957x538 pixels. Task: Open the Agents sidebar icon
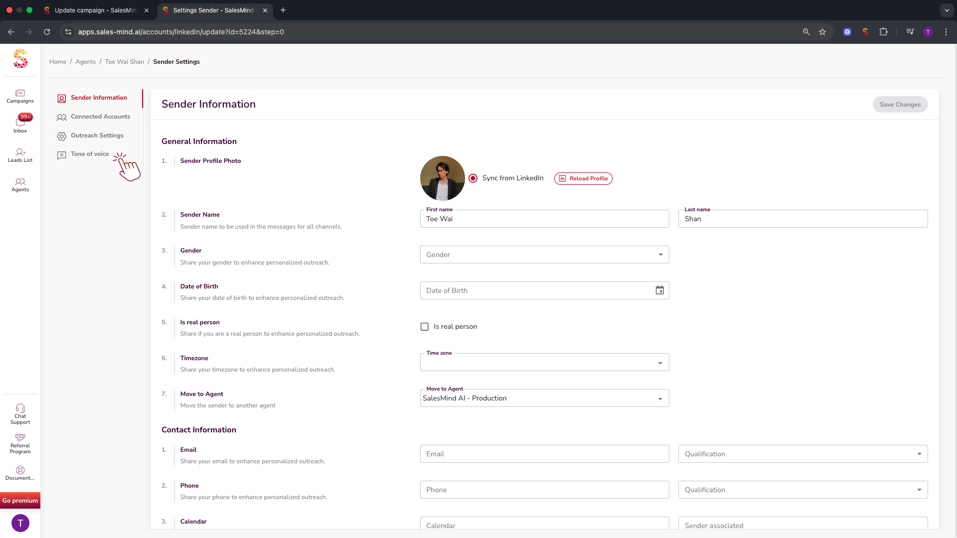[x=20, y=184]
